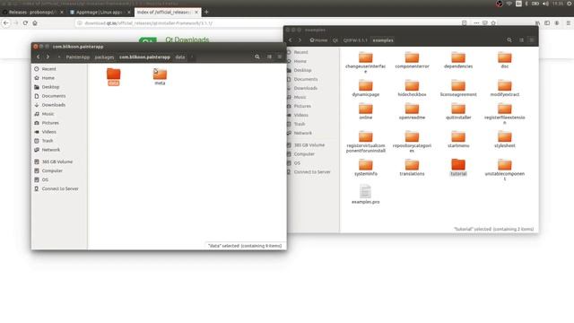Viewport: 574px width, 323px height.
Task: Open the modifyextract folder
Action: click(504, 88)
